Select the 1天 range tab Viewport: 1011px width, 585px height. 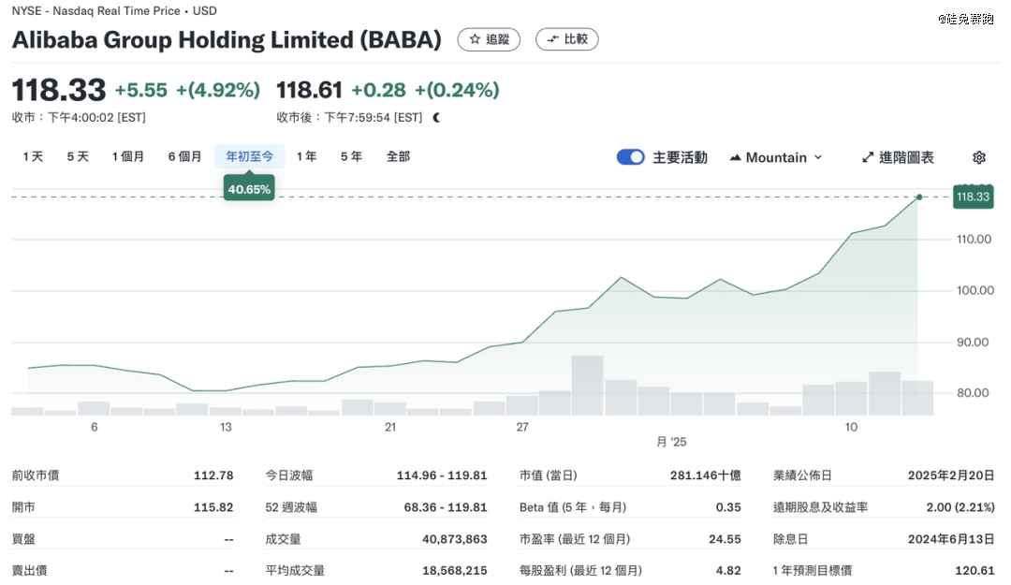pos(33,156)
